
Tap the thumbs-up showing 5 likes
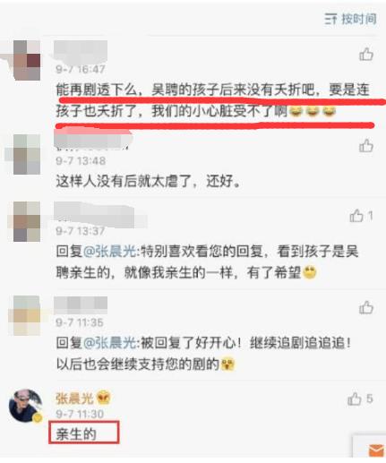pyautogui.click(x=360, y=399)
